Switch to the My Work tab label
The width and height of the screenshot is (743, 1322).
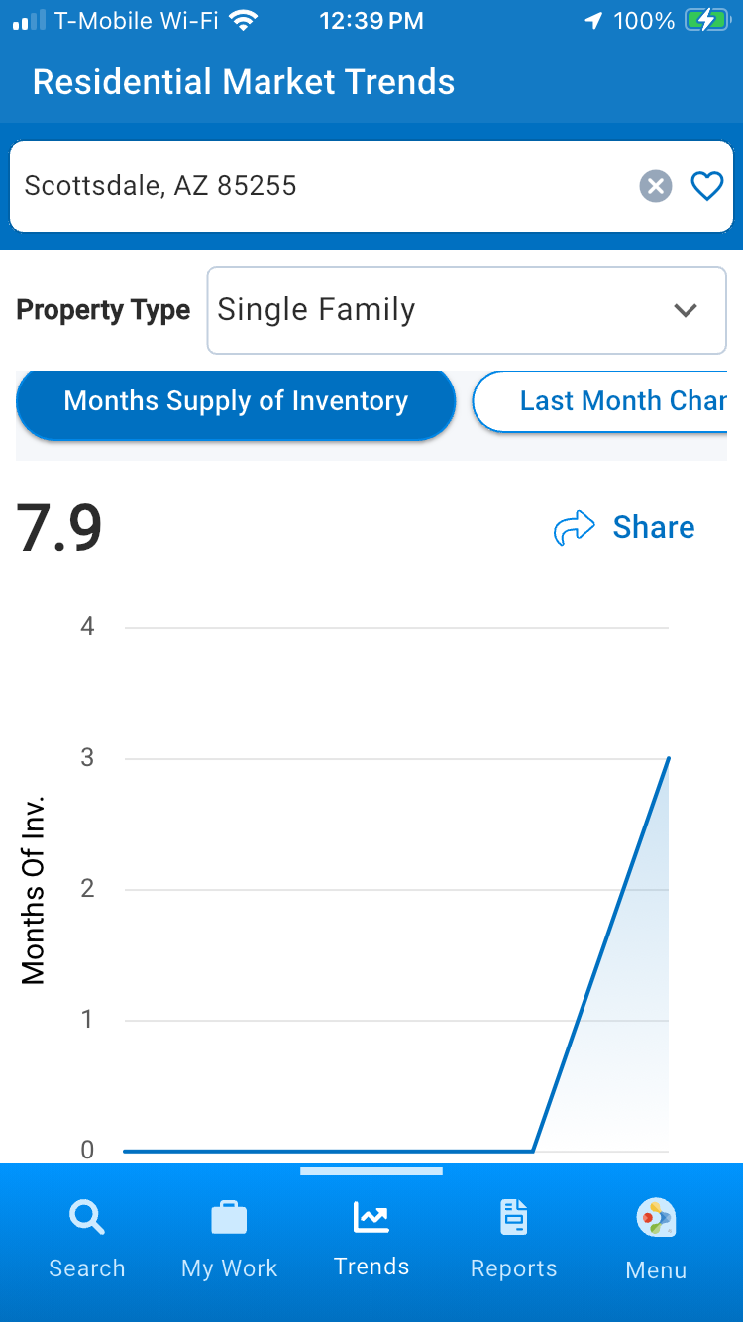click(229, 1268)
